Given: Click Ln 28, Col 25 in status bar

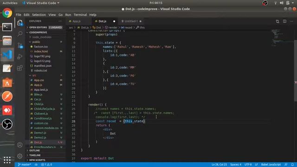Looking at the screenshot, I should (219, 165).
